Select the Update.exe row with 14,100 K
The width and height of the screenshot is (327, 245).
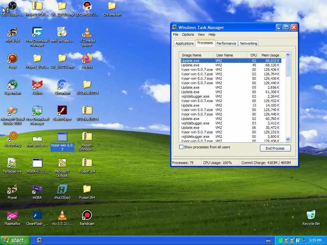231,105
